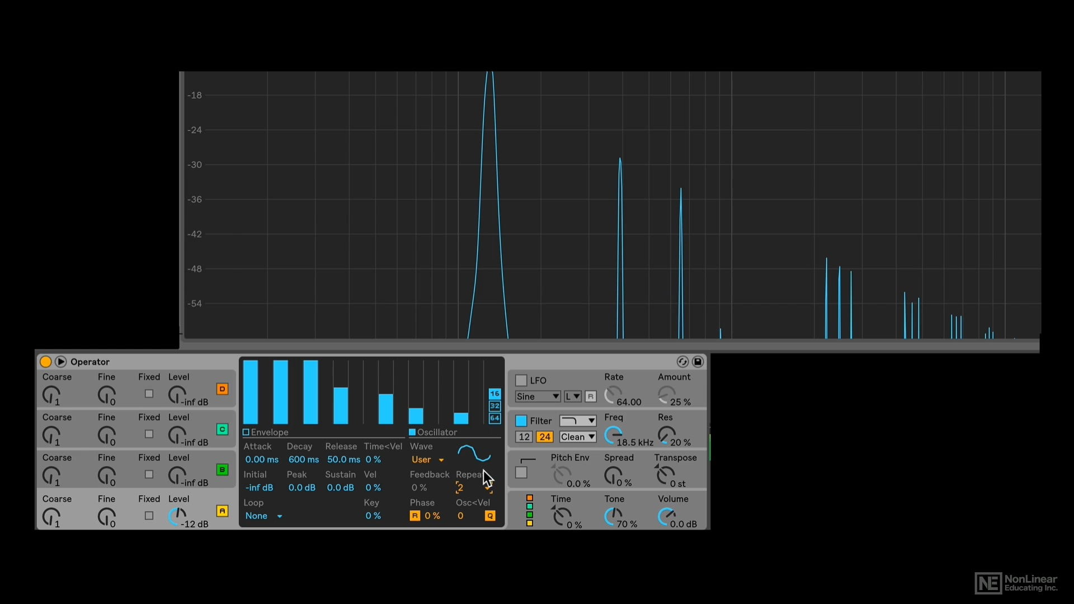Screen dimensions: 1074x604
Task: Click the first harmonic bar in the editor
Action: coord(251,392)
